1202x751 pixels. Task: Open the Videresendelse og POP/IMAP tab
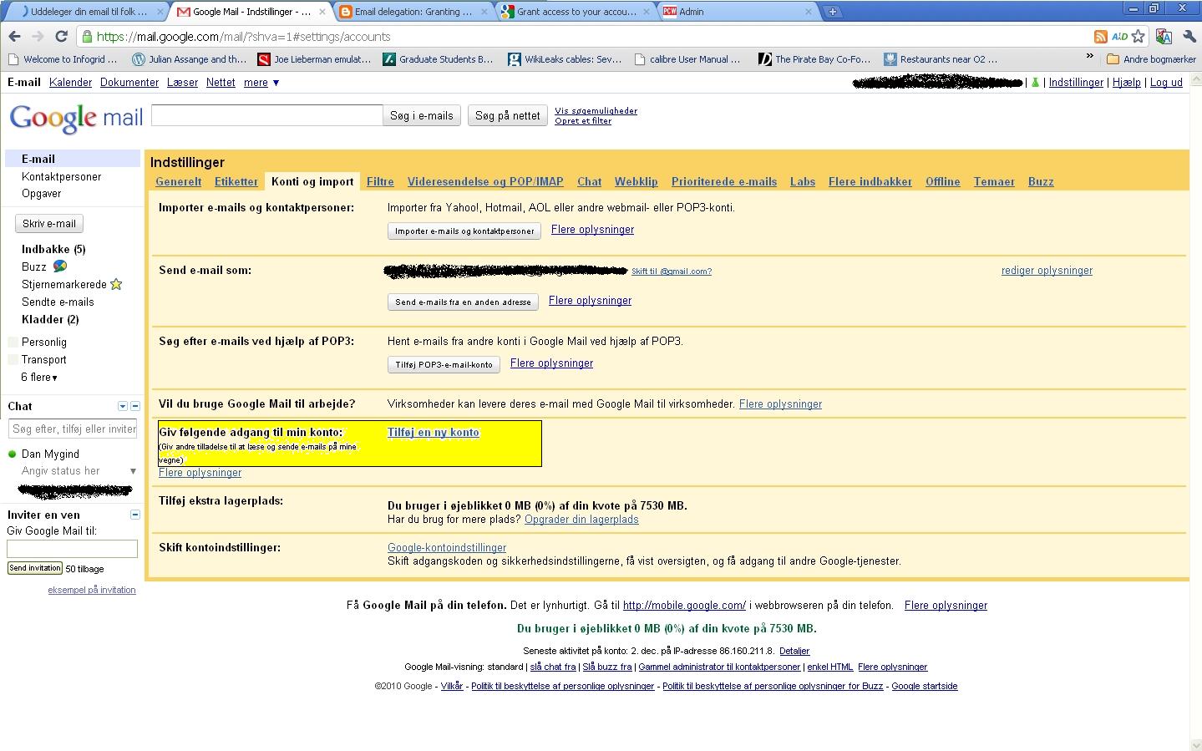tap(485, 182)
